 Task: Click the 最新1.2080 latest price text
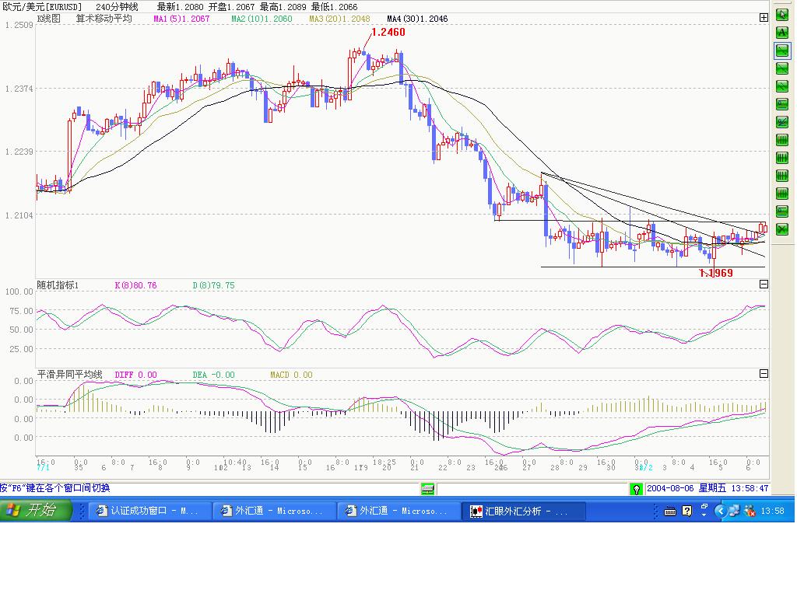pyautogui.click(x=180, y=7)
